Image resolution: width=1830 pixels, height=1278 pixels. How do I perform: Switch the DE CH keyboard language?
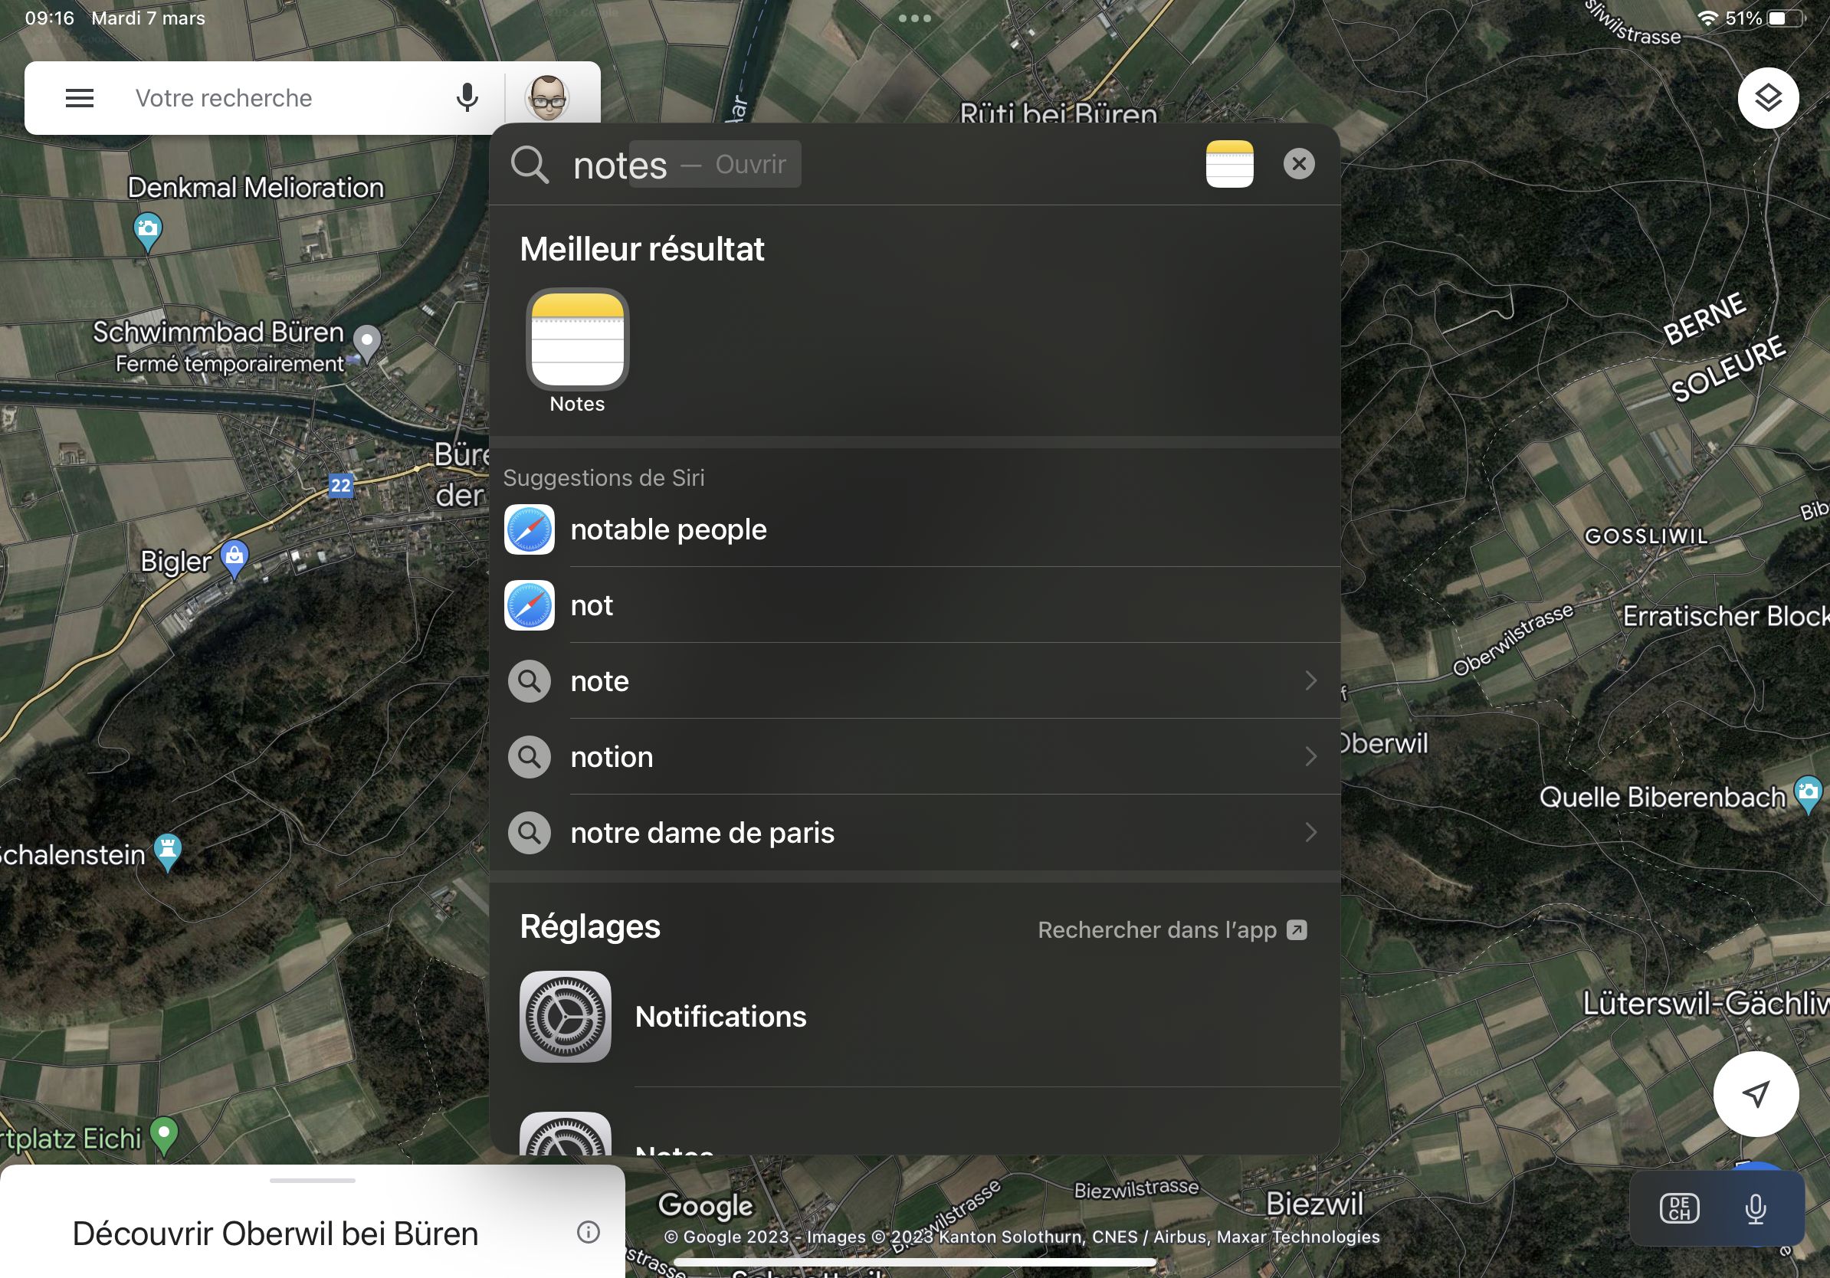coord(1679,1208)
